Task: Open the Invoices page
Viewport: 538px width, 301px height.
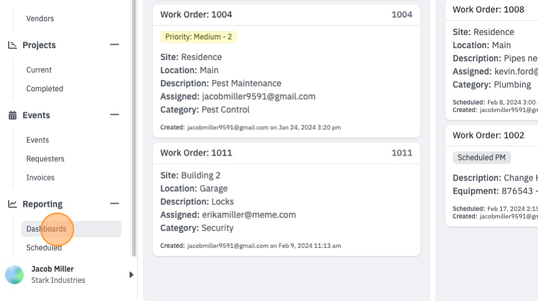Action: coord(41,178)
